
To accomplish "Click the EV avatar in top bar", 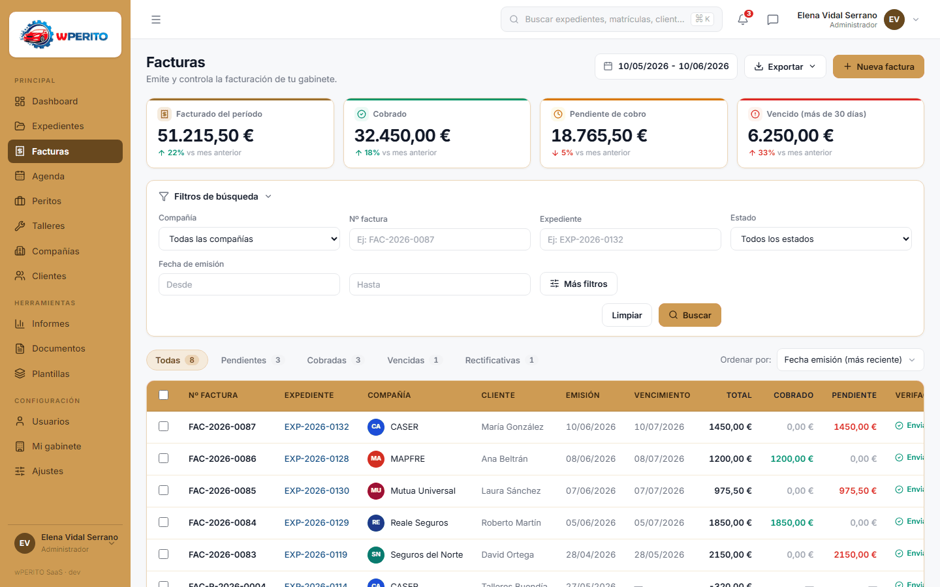I will [x=894, y=20].
